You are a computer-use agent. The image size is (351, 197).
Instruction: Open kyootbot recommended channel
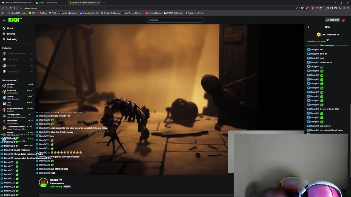pos(17,91)
